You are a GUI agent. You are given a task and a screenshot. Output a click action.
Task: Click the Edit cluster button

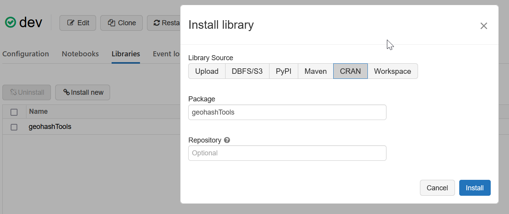(x=78, y=23)
